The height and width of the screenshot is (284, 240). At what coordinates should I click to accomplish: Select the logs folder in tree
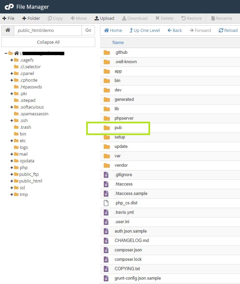coord(24,147)
